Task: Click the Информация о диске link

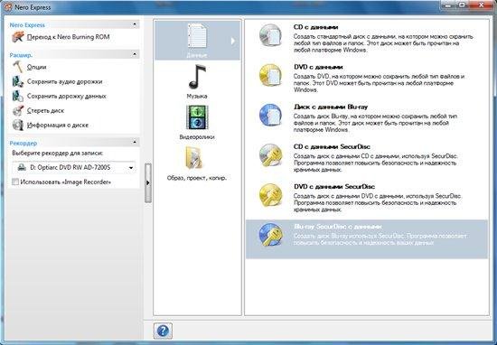Action: 58,126
